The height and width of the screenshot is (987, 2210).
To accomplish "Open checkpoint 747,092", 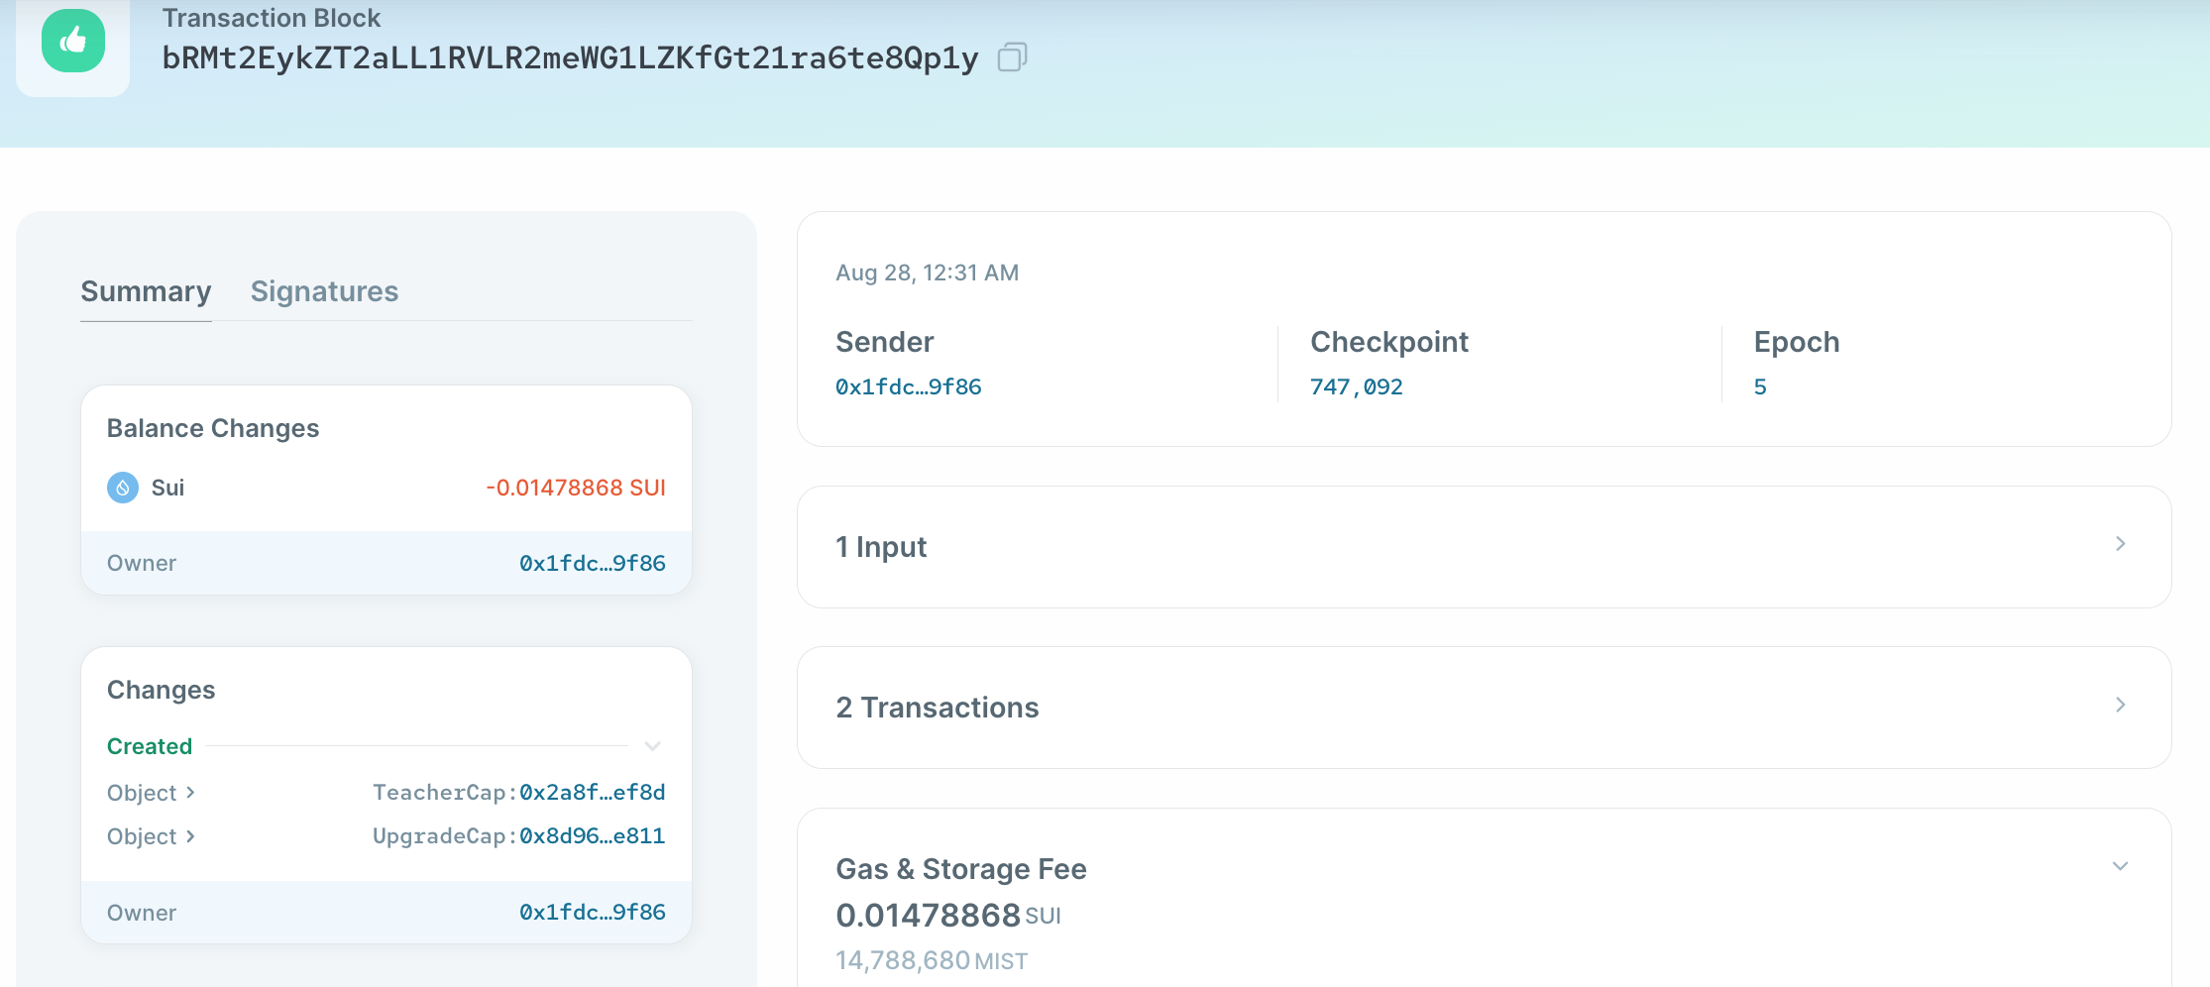I will [x=1357, y=386].
